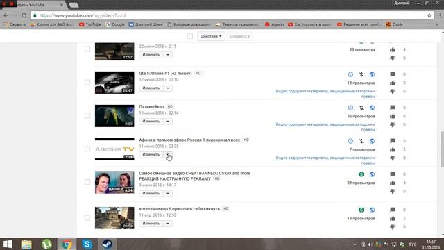
Task: Click Изменить button for CHEATBANNED video
Action: tap(151, 193)
